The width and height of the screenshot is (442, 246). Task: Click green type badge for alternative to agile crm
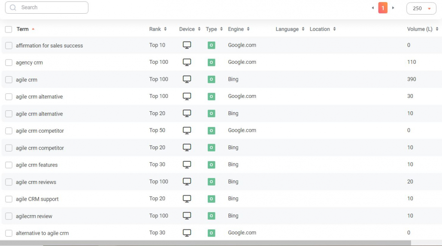[x=212, y=233]
